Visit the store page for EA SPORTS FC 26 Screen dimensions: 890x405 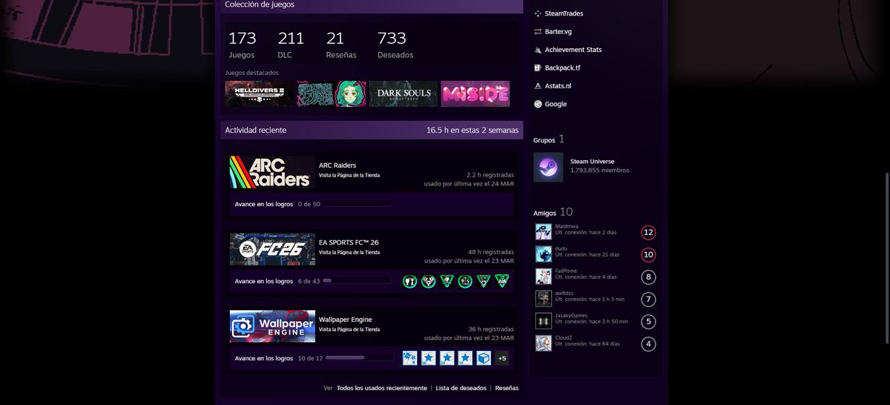click(349, 252)
